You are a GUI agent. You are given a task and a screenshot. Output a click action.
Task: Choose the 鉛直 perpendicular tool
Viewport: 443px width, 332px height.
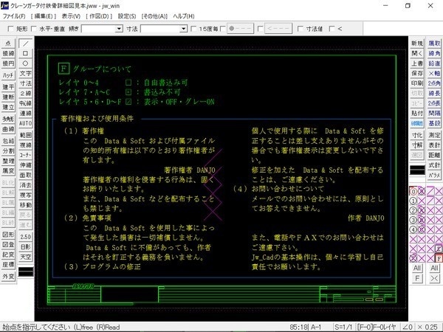tap(434, 63)
